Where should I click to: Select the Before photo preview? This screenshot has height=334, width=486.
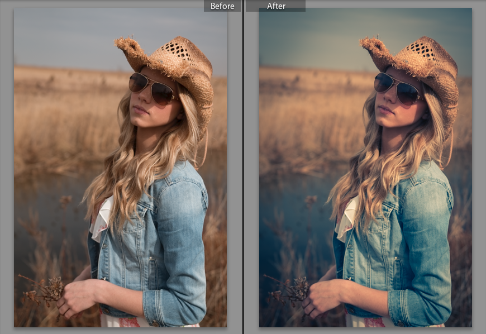pyautogui.click(x=120, y=168)
